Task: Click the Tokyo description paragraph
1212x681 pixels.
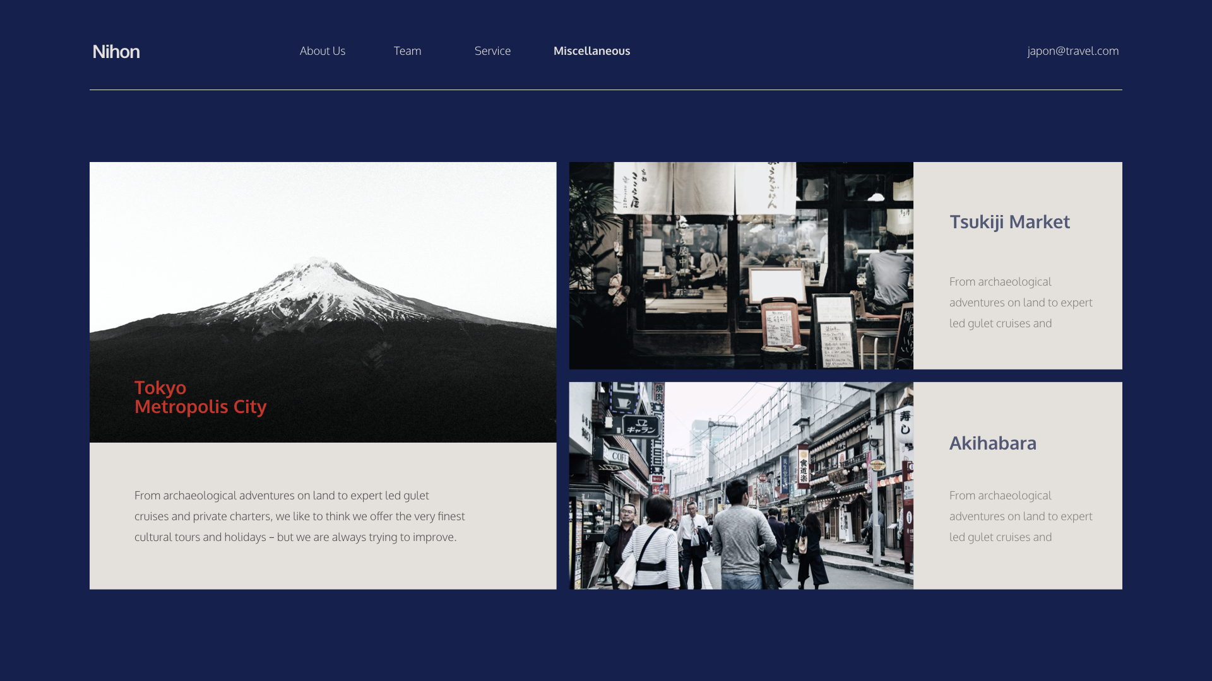Action: point(299,516)
